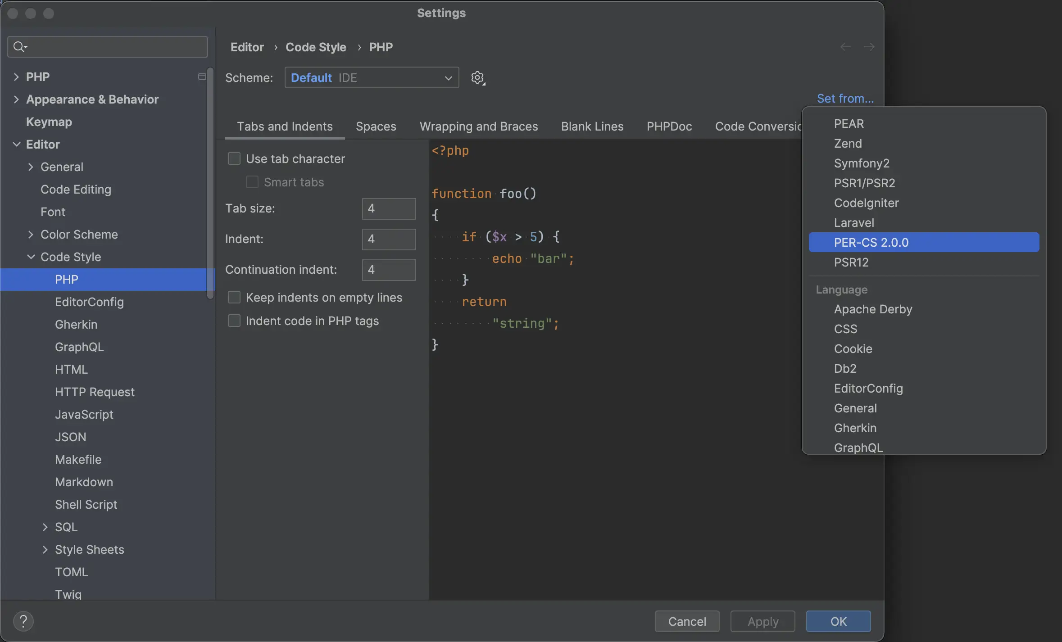Screen dimensions: 1062x642
Task: Choose Cookie language in the popup
Action: [x=924, y=348]
